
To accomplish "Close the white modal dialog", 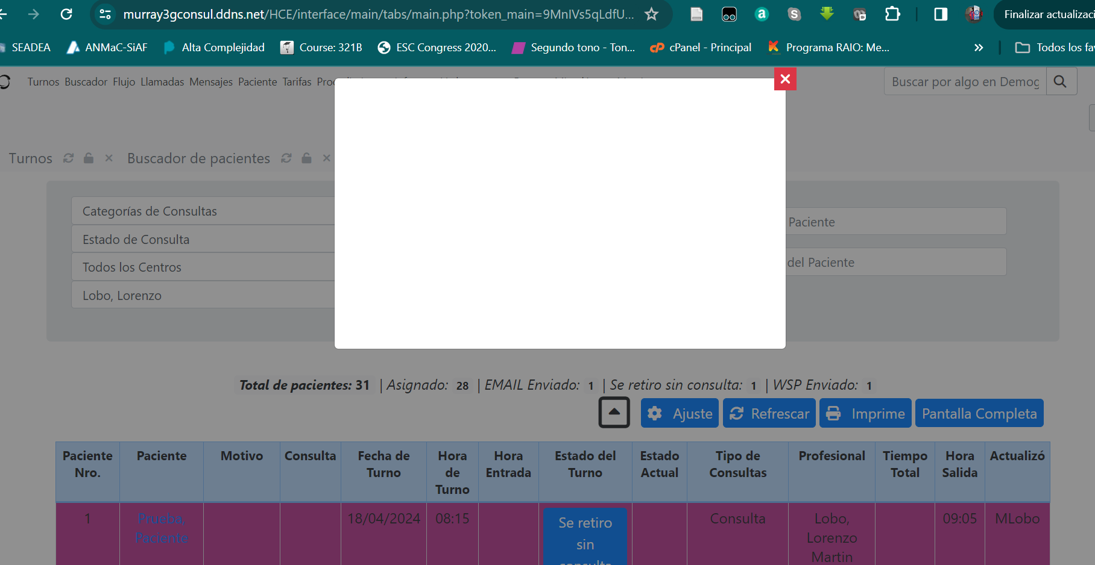I will click(x=785, y=79).
